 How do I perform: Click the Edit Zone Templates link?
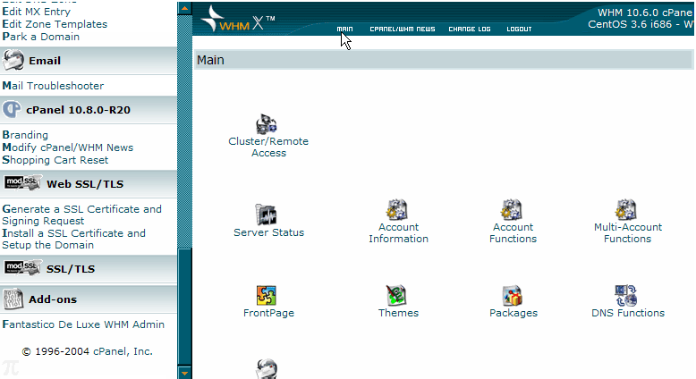pos(55,24)
